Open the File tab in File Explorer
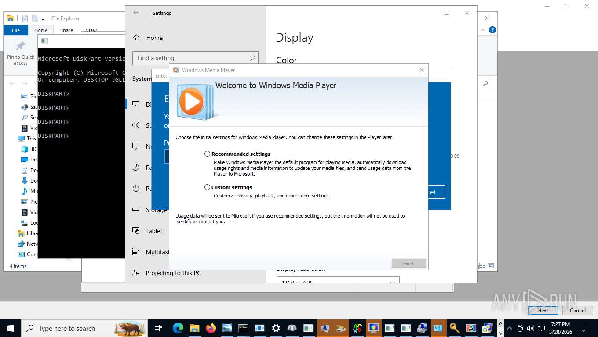This screenshot has width=598, height=337. [x=16, y=30]
